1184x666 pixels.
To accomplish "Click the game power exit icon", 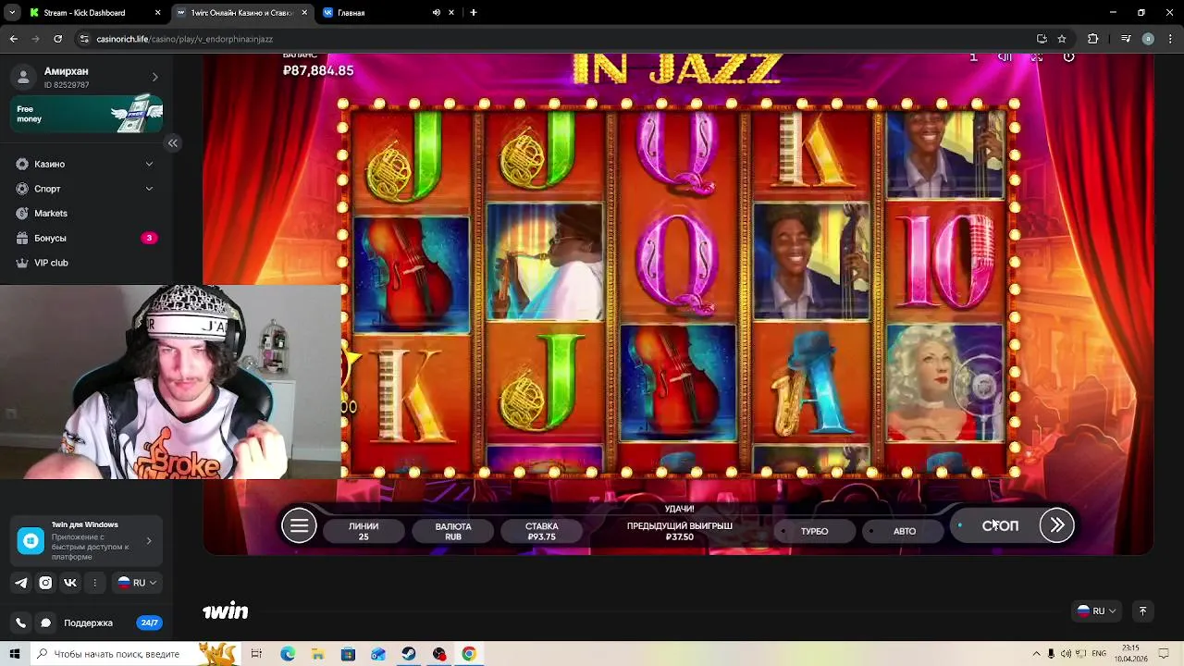I will [x=1068, y=57].
